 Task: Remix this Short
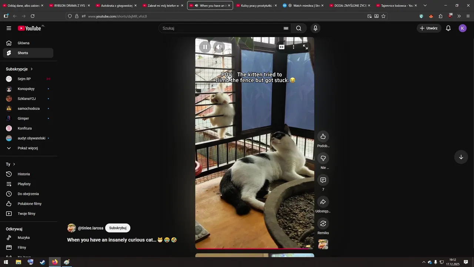(x=323, y=224)
